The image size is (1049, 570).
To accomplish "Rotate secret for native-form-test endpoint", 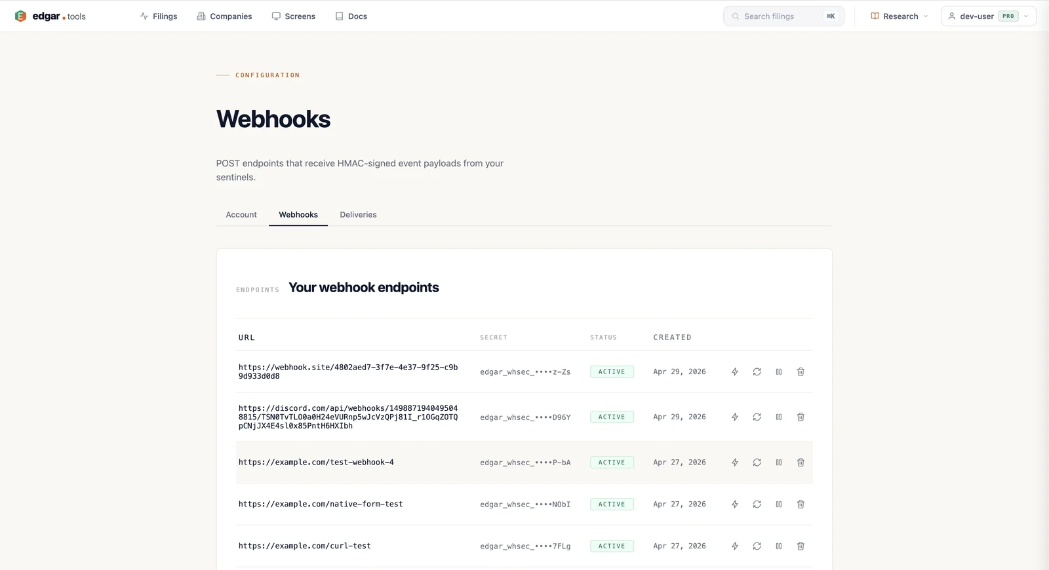I will [757, 504].
